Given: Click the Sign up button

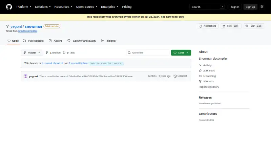Looking at the screenshot, I should click(250, 7).
